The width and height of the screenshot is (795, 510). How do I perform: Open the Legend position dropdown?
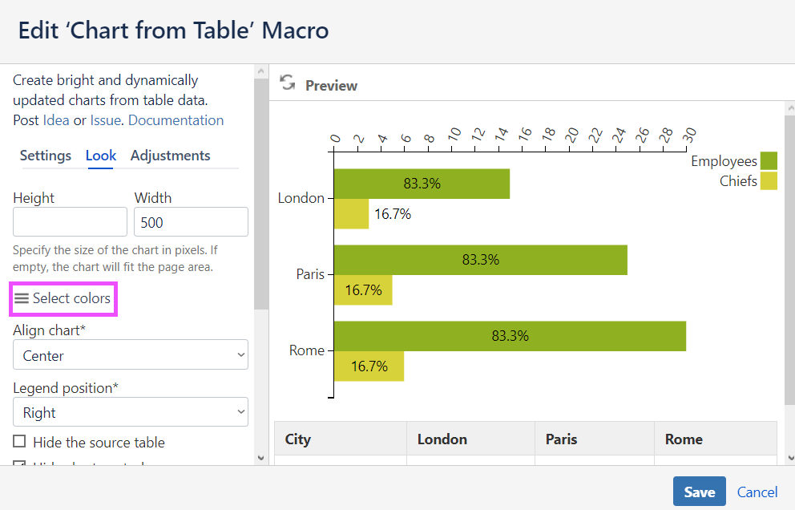131,412
